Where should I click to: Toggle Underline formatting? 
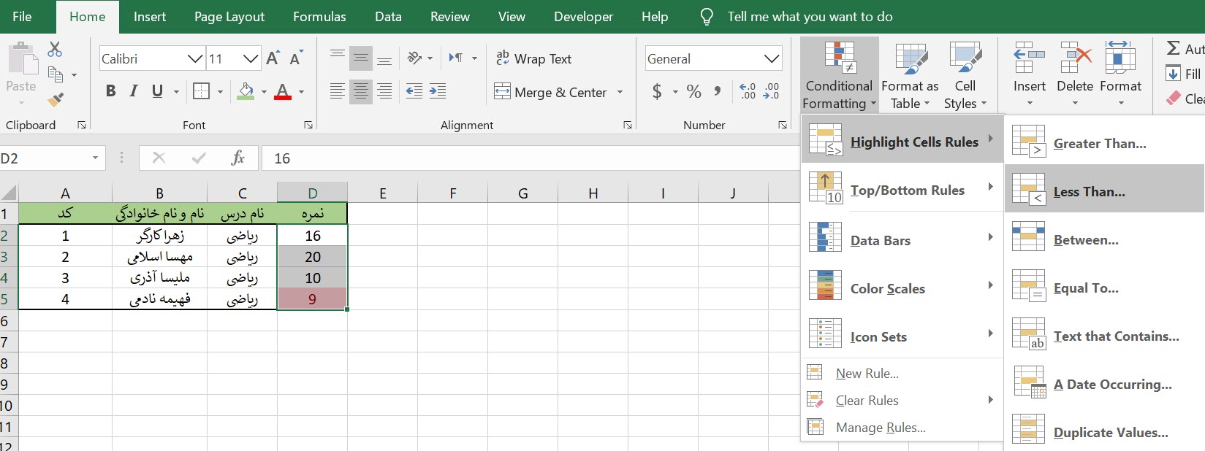pyautogui.click(x=157, y=91)
